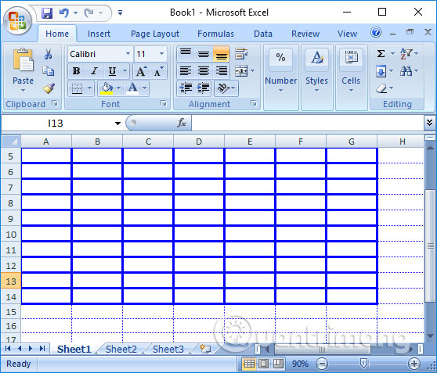
Task: Click AutoSum sigma icon
Action: (381, 53)
